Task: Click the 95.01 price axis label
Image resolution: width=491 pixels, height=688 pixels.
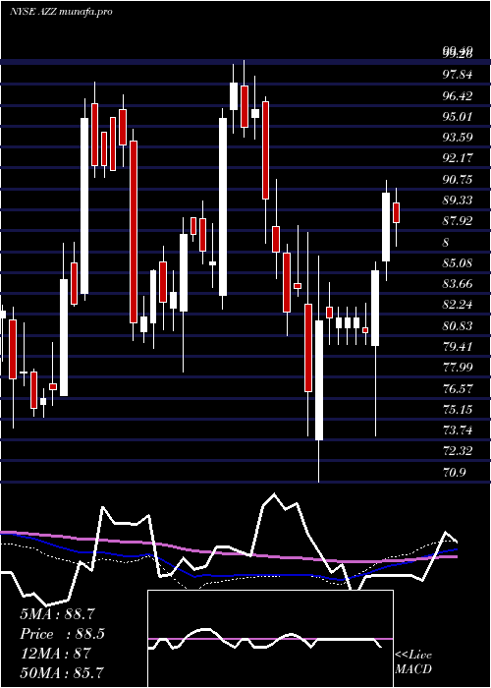Action: (458, 117)
